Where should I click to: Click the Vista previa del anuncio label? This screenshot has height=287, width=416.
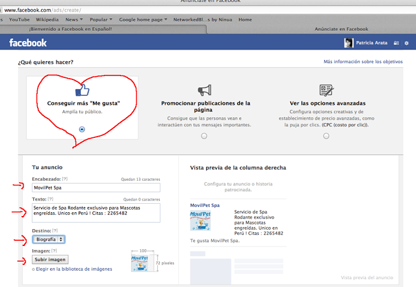(367, 277)
